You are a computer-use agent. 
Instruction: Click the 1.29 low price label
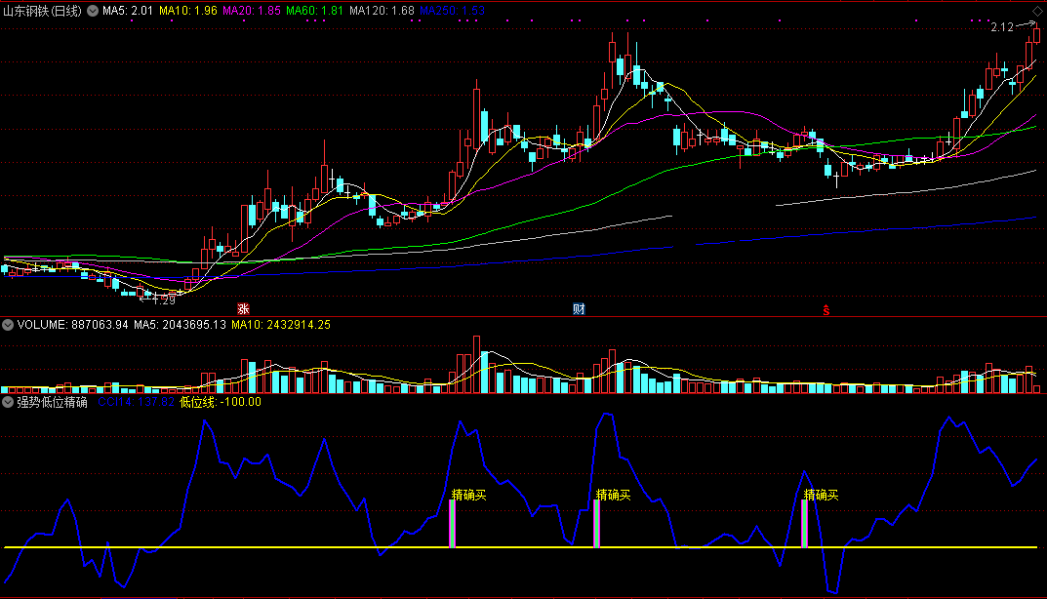(164, 300)
